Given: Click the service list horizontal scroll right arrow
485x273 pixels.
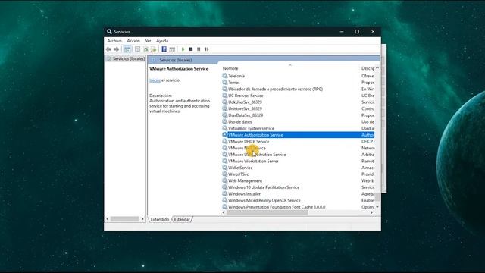Looking at the screenshot, I should (371, 212).
